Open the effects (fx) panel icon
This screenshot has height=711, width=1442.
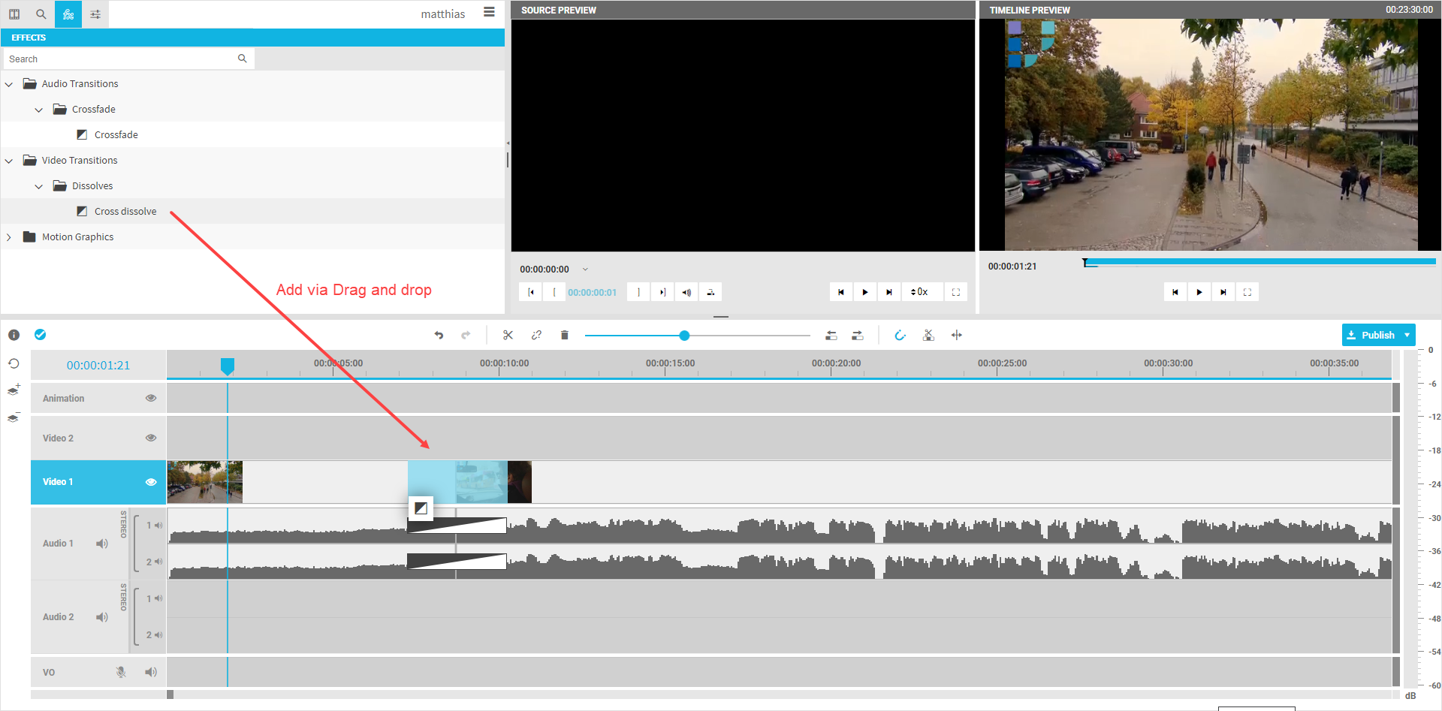click(x=68, y=14)
